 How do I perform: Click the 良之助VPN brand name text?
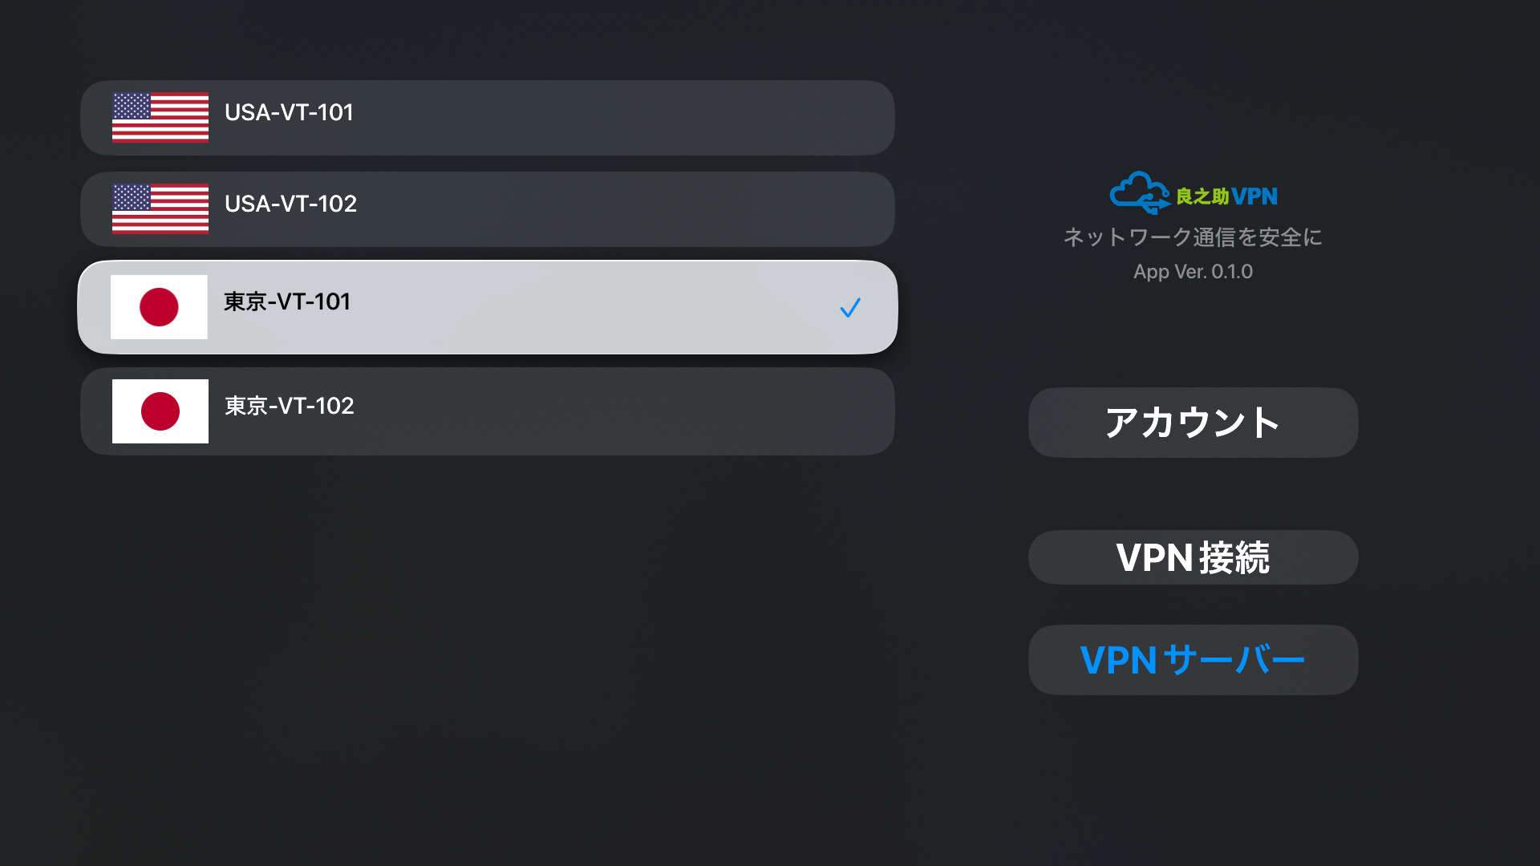(1226, 196)
